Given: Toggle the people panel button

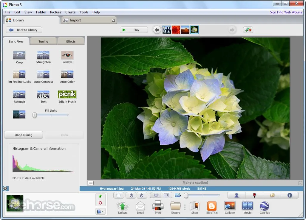Looking at the screenshot, I should coord(236,195).
